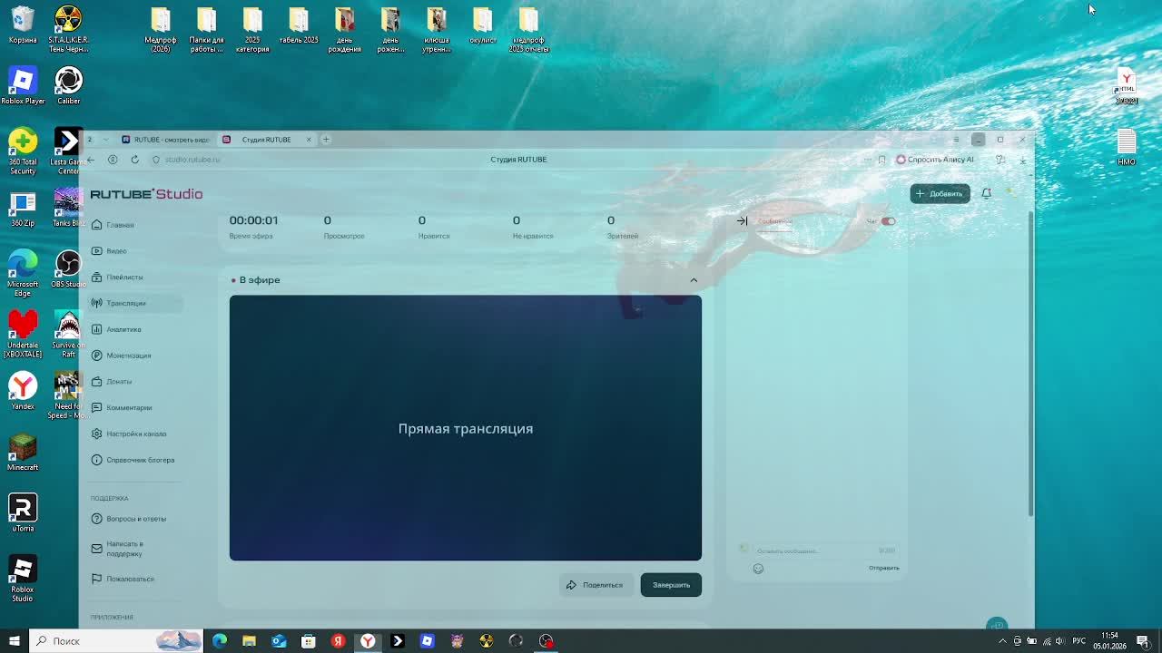This screenshot has height=653, width=1162.
Task: Select the Minecraft desktop icon
Action: (23, 452)
